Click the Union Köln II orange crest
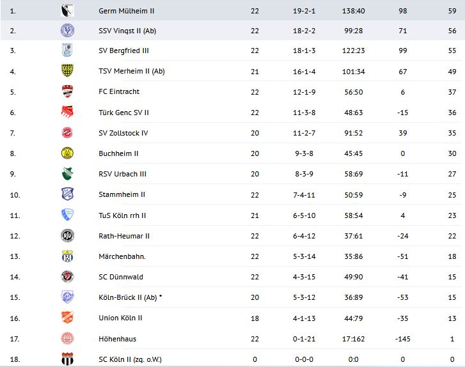This screenshot has height=367, width=465. pyautogui.click(x=67, y=318)
